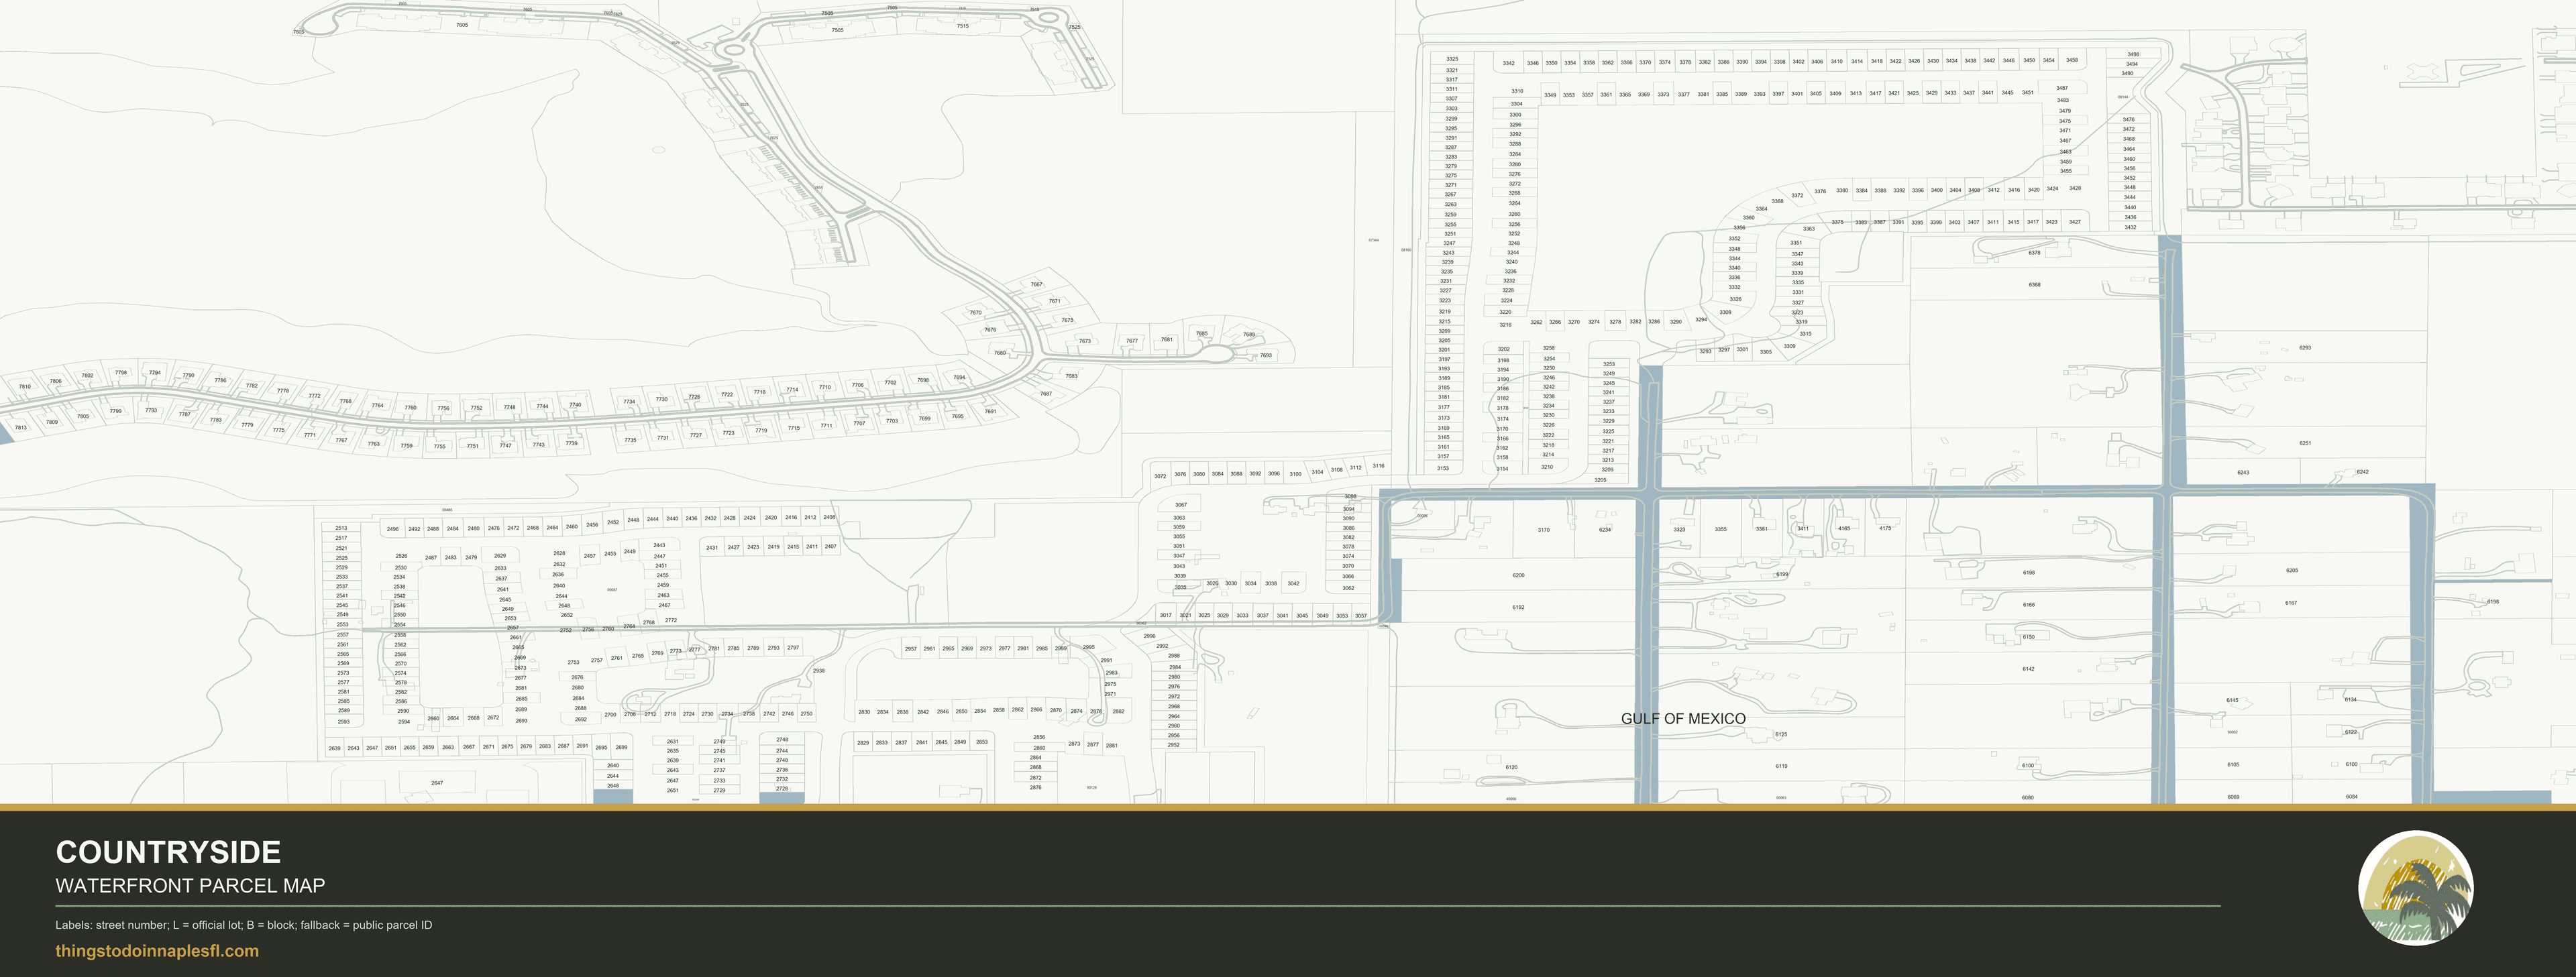
Task: Select parcel 3372 on the curve
Action: 1797,196
